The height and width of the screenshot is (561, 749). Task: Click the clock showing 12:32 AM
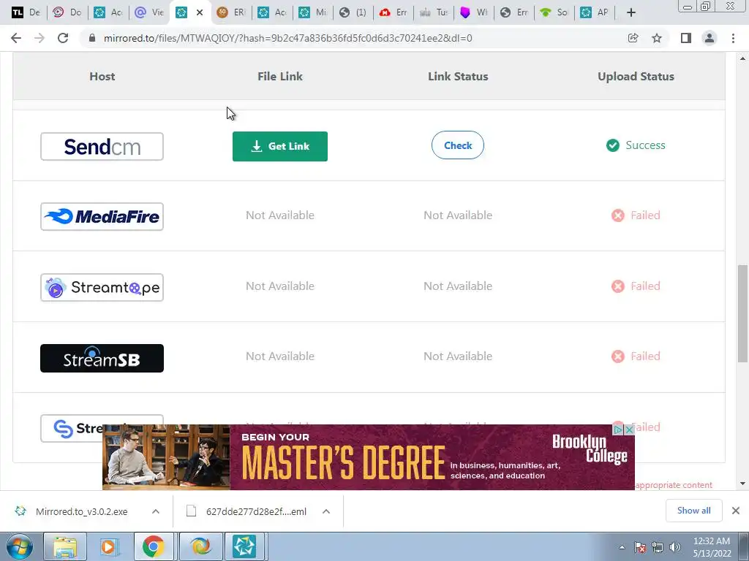(712, 547)
